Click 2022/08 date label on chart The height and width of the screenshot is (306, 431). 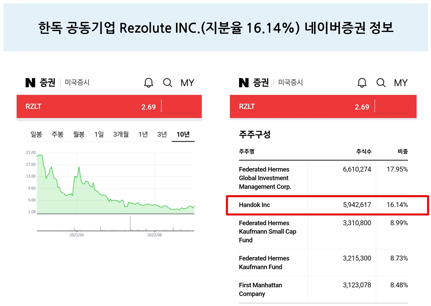[x=154, y=235]
